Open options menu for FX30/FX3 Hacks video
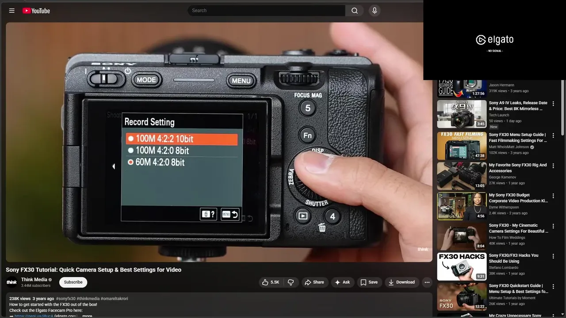The width and height of the screenshot is (566, 318). click(553, 256)
